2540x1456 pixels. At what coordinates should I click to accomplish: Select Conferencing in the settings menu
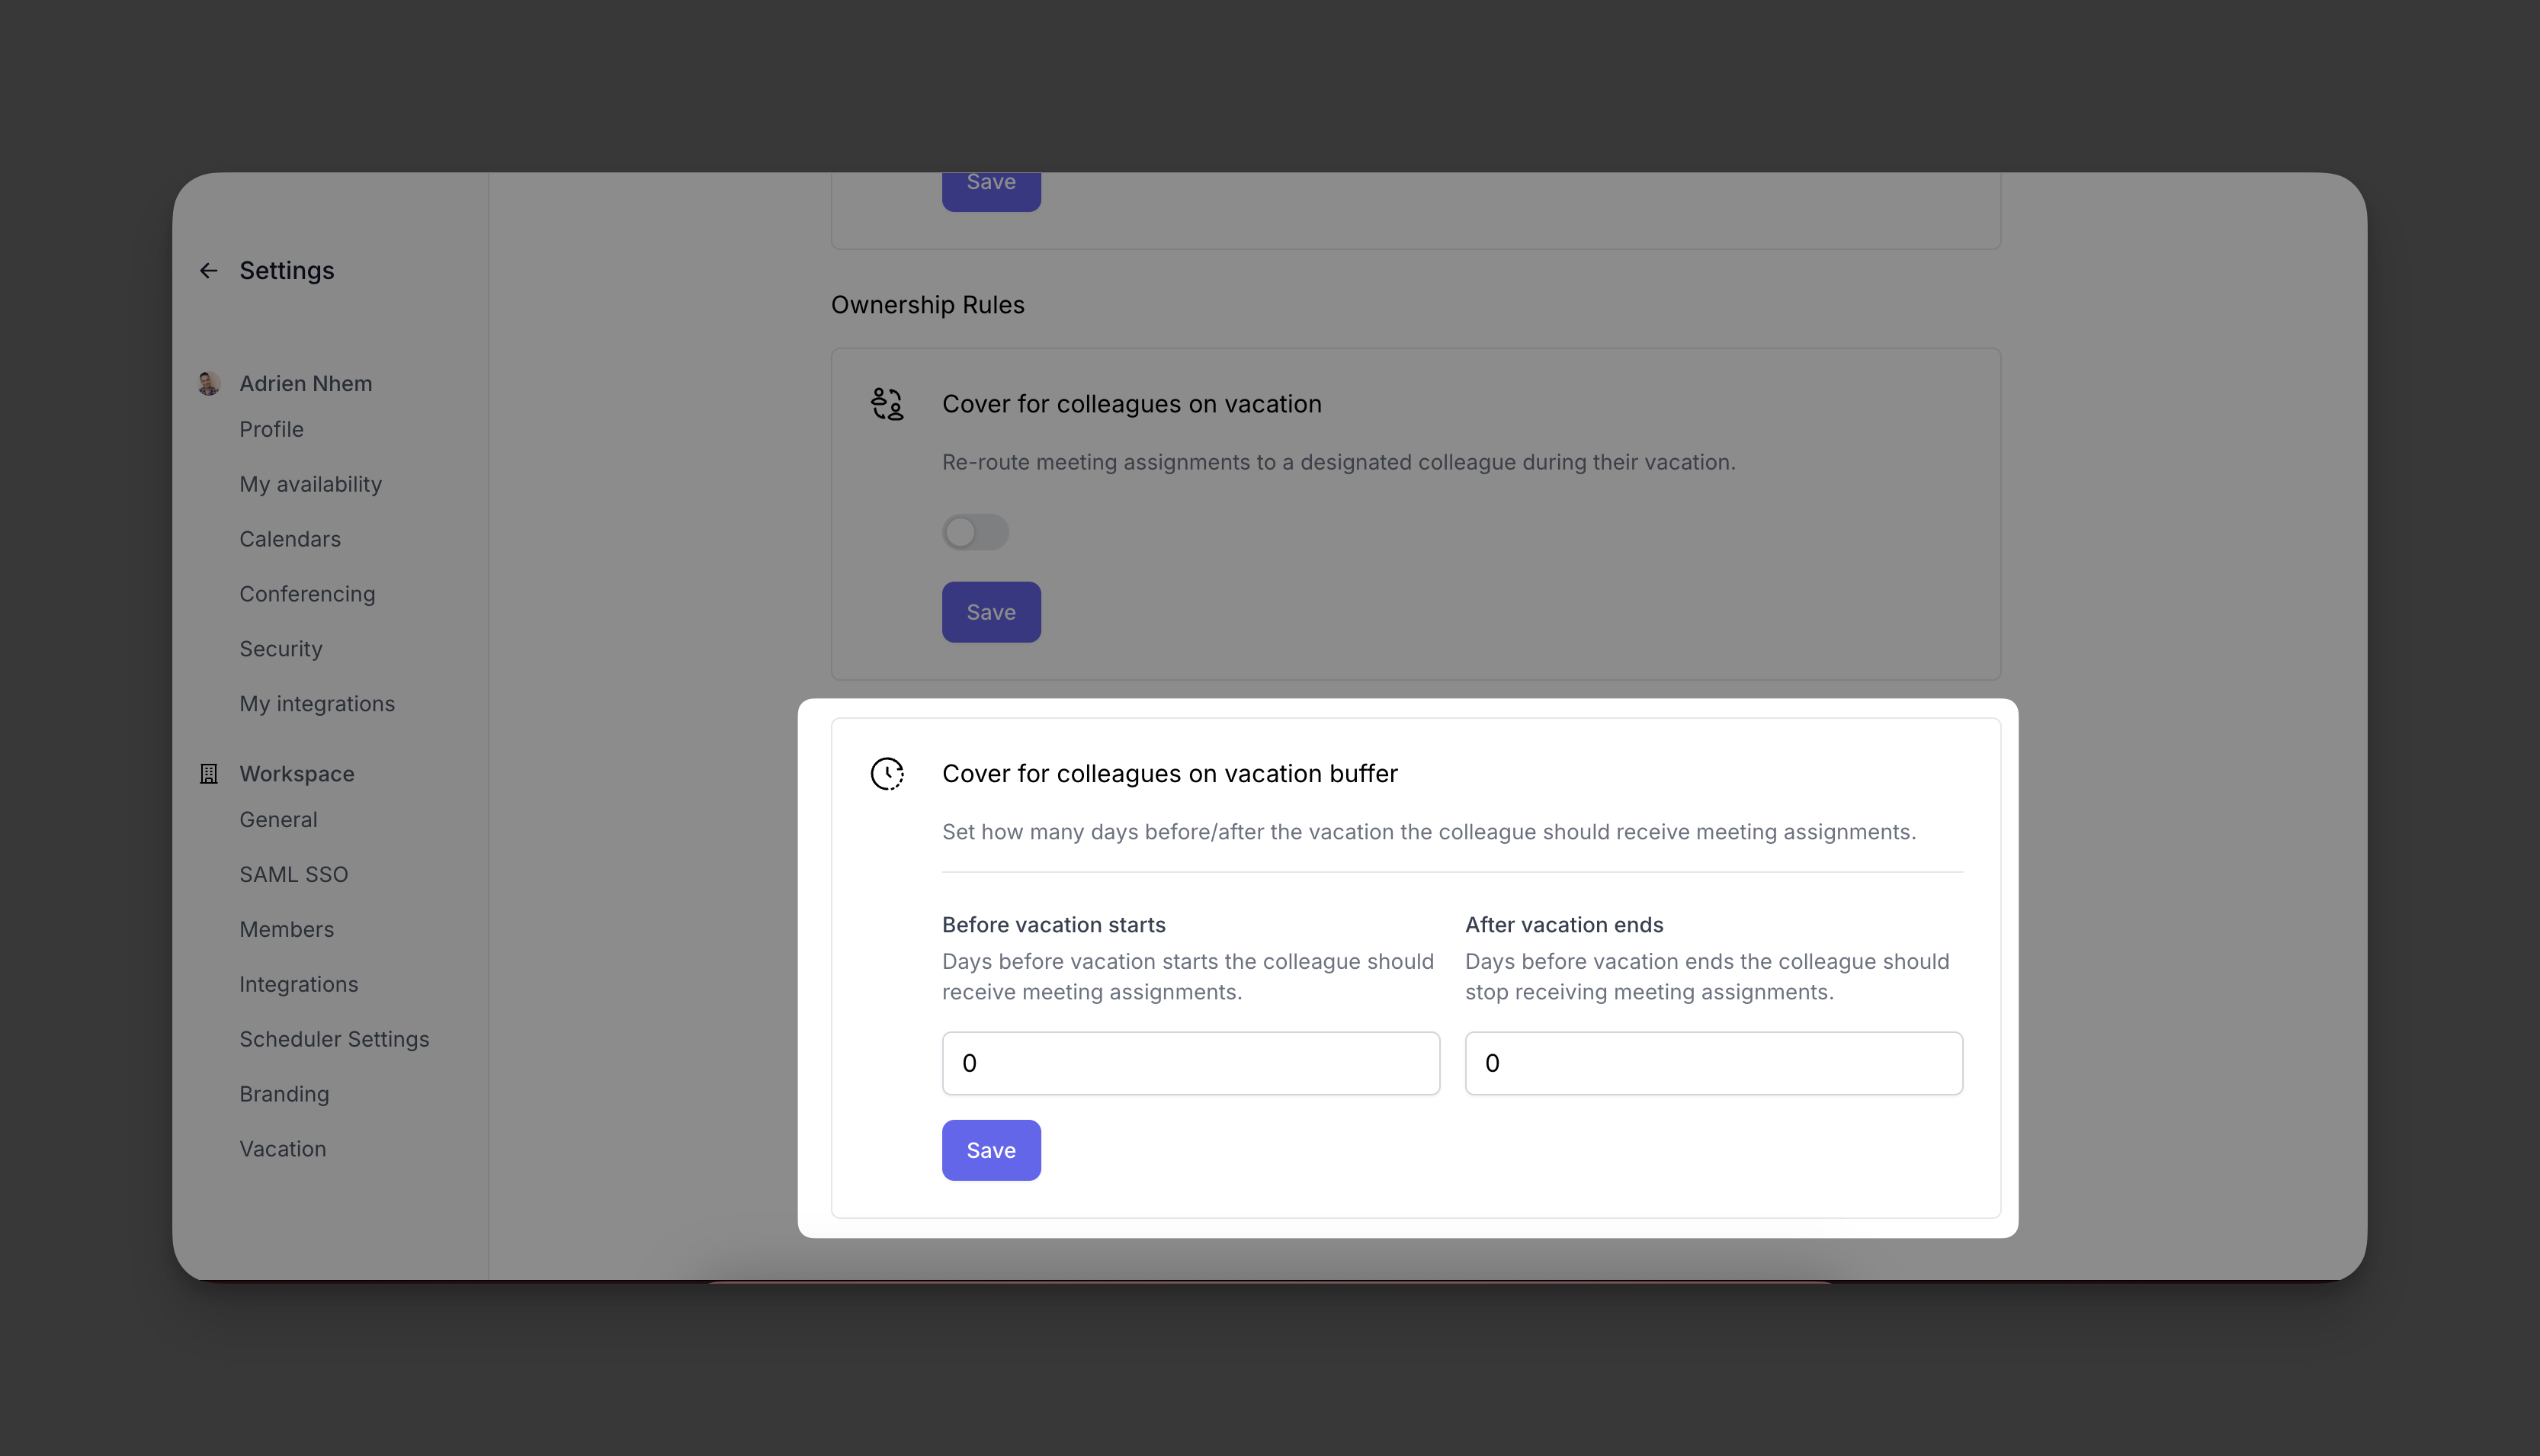[307, 594]
